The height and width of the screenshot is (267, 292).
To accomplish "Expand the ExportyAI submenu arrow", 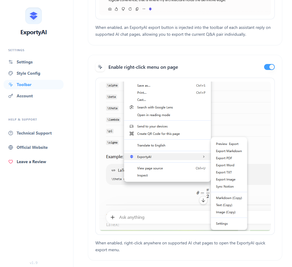I will tap(204, 157).
